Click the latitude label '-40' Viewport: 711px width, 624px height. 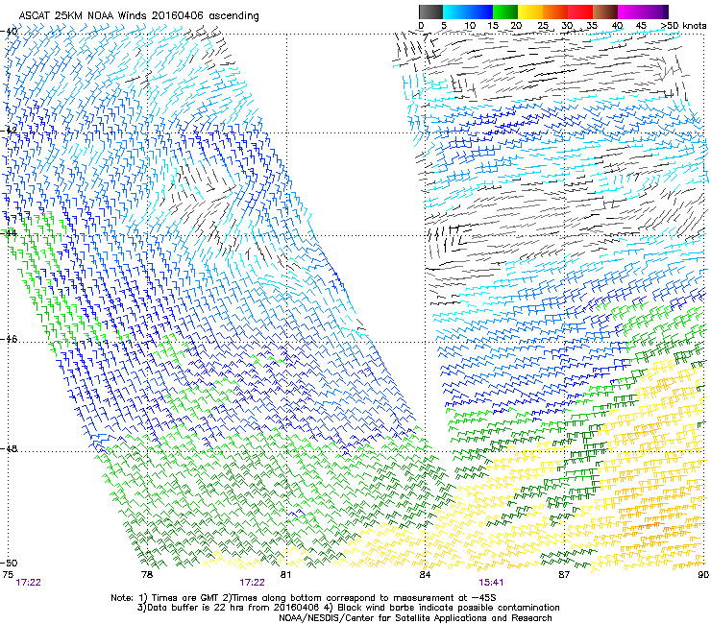9,32
